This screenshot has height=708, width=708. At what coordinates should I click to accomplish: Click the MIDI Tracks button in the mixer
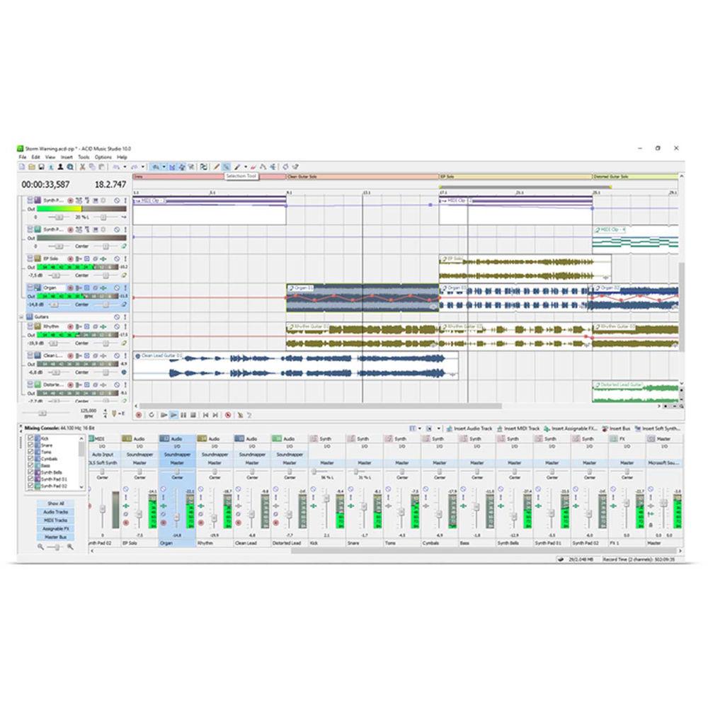point(56,520)
